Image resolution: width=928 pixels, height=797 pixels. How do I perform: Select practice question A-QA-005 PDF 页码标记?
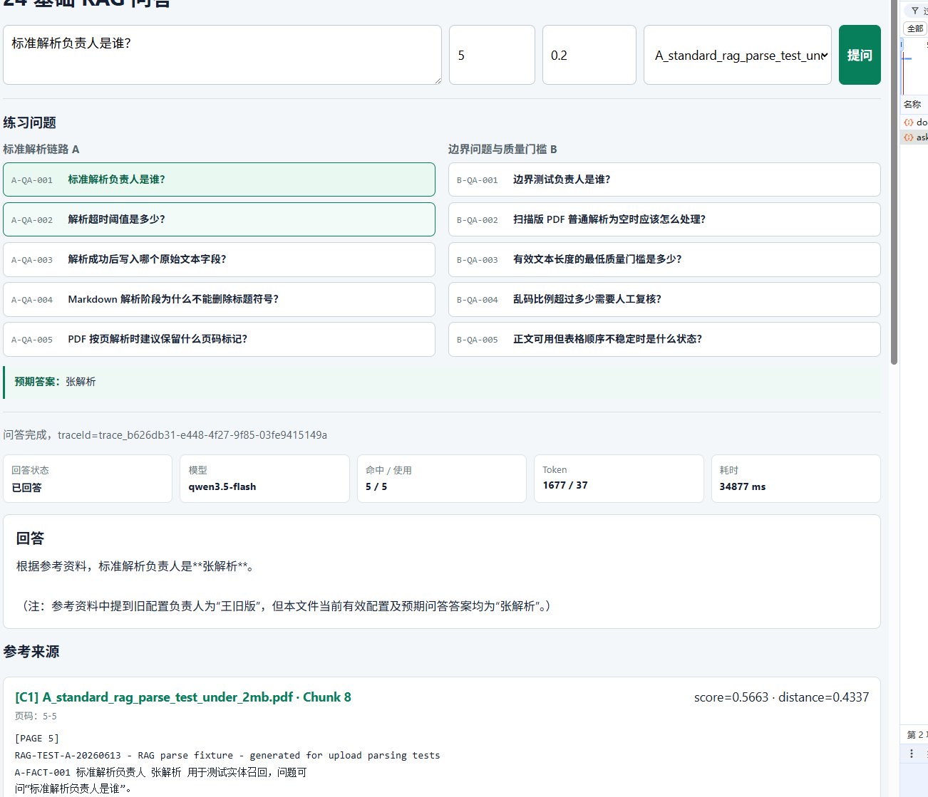pos(219,339)
